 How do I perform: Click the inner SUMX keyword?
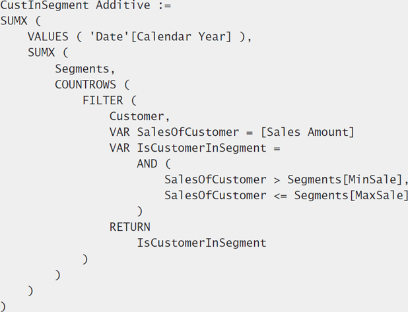[x=41, y=53]
